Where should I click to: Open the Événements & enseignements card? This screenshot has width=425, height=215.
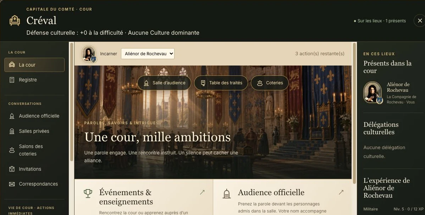[144, 197]
